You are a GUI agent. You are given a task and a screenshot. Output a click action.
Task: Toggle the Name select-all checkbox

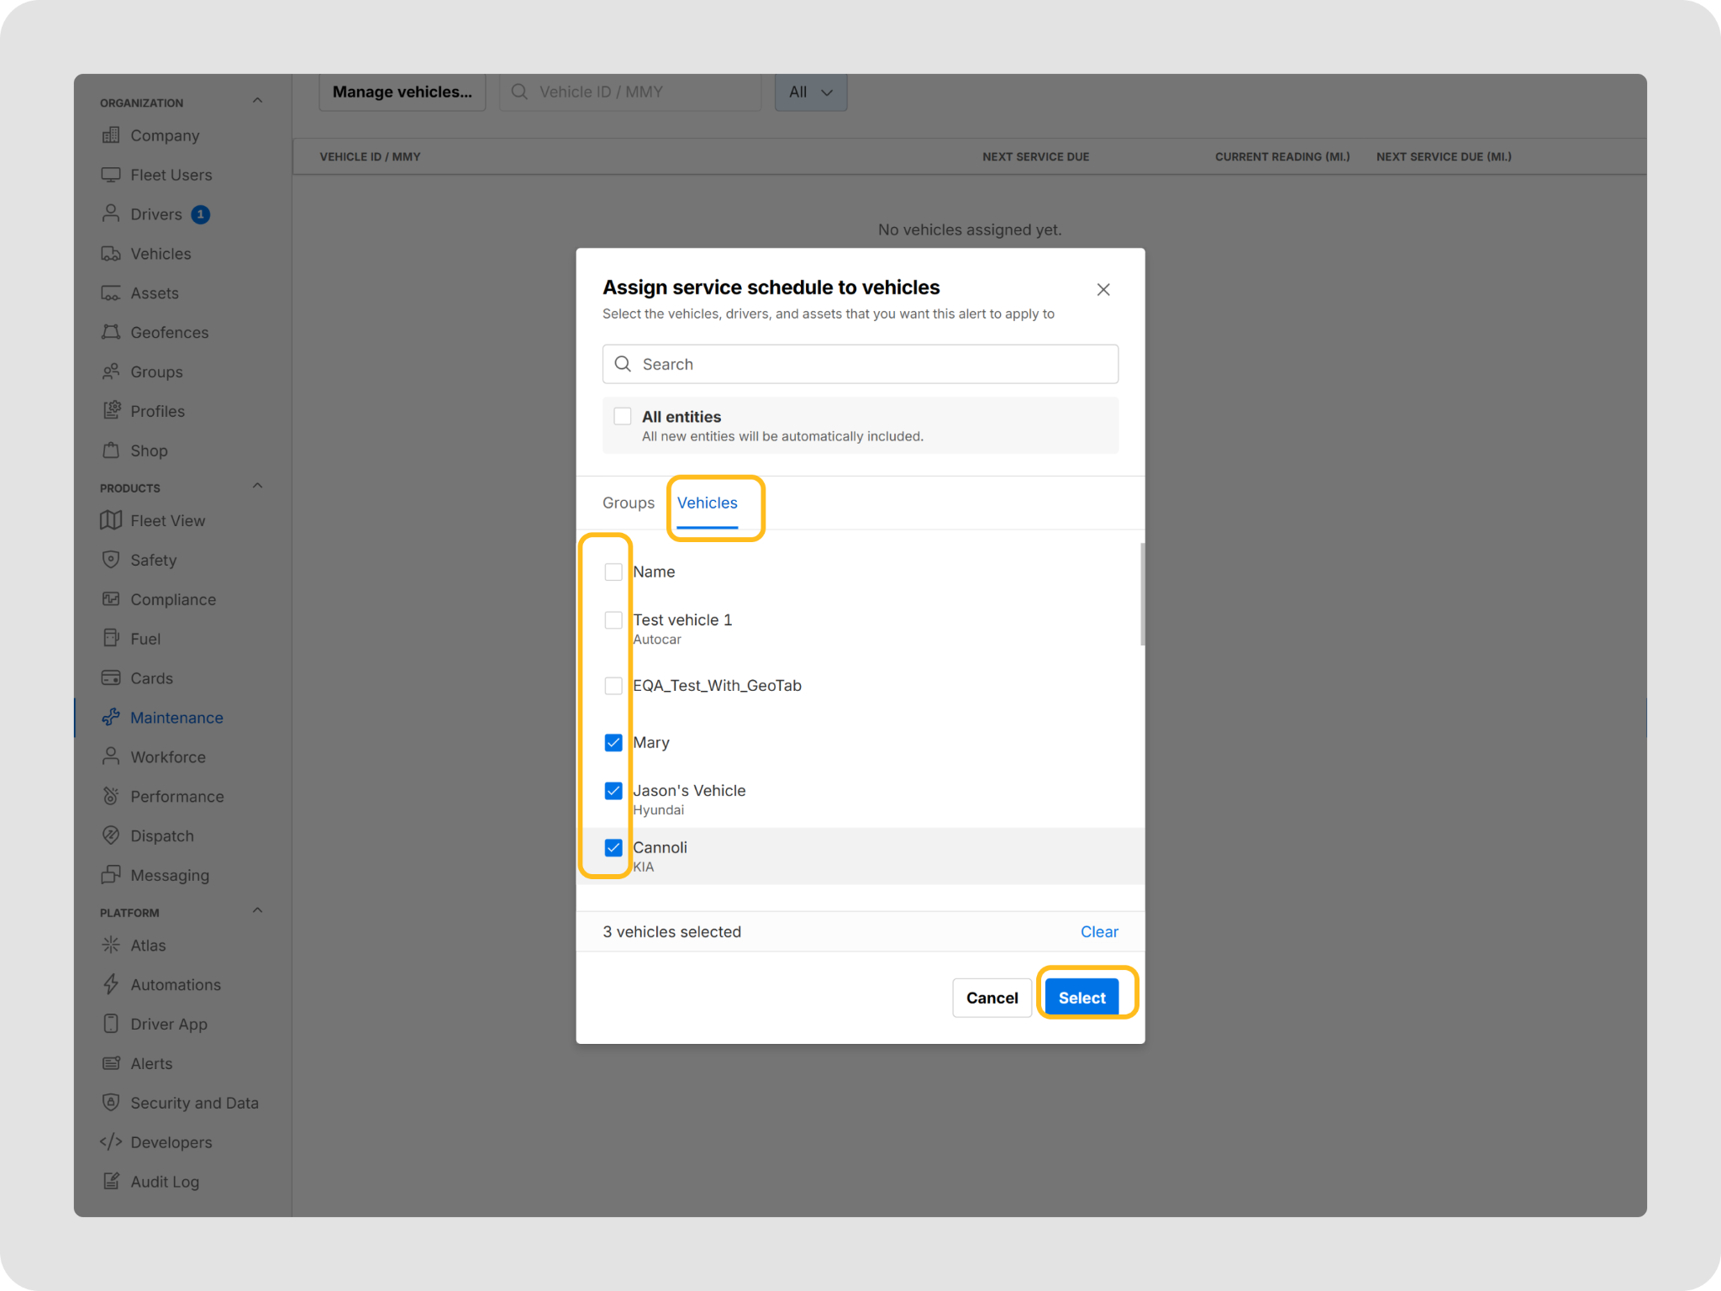click(613, 572)
